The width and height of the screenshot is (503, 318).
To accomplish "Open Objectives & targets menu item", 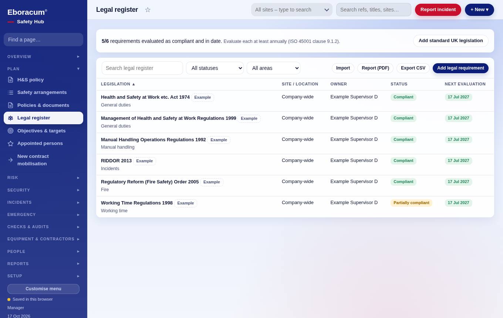I will (x=43, y=131).
